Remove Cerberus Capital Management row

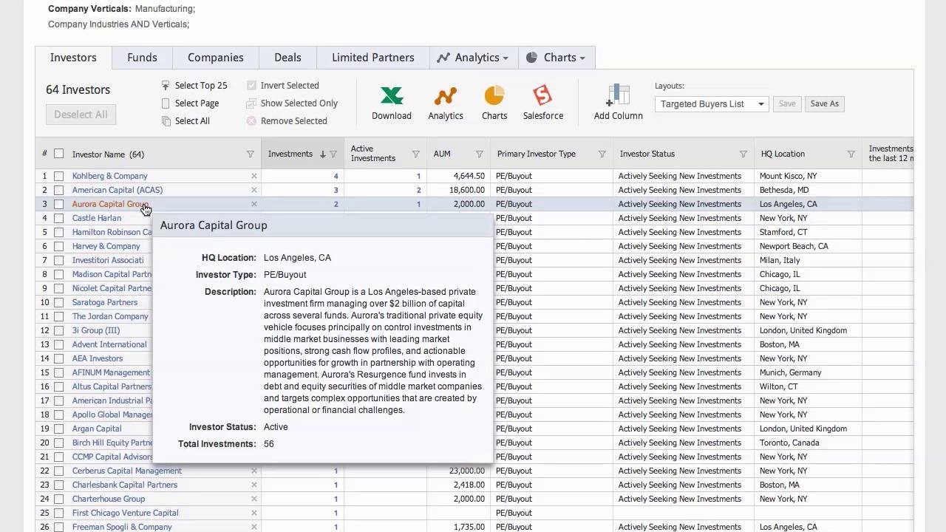click(x=254, y=471)
